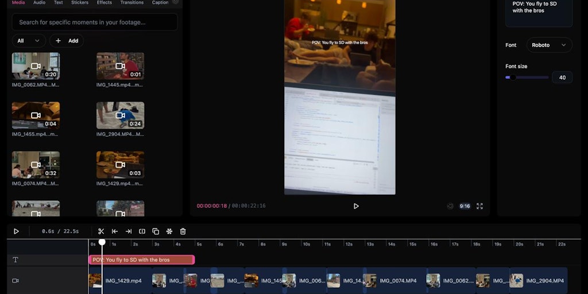588x294 pixels.
Task: Open the Caption tab
Action: click(160, 2)
